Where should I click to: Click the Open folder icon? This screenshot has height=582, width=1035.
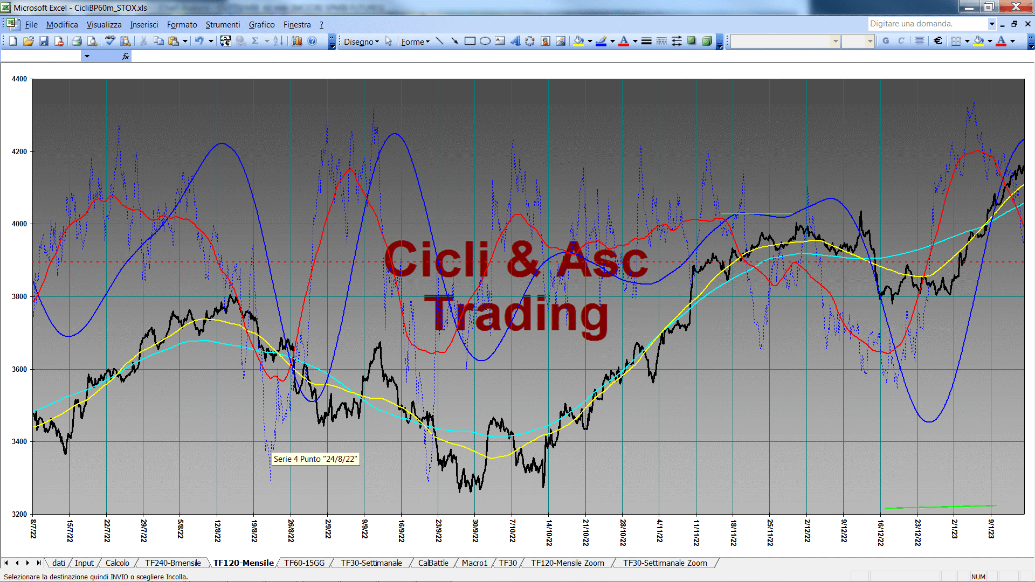(x=28, y=41)
